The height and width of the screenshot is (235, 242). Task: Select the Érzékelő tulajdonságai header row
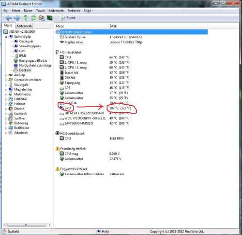[x=131, y=32]
